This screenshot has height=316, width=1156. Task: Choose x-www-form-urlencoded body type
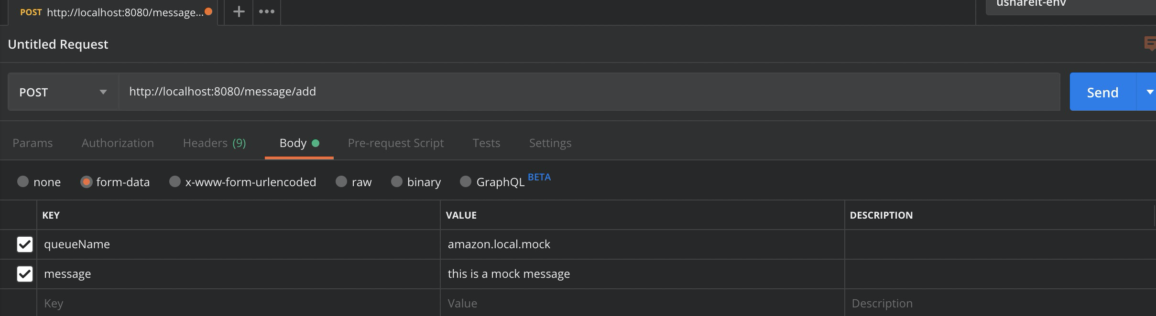coord(175,182)
